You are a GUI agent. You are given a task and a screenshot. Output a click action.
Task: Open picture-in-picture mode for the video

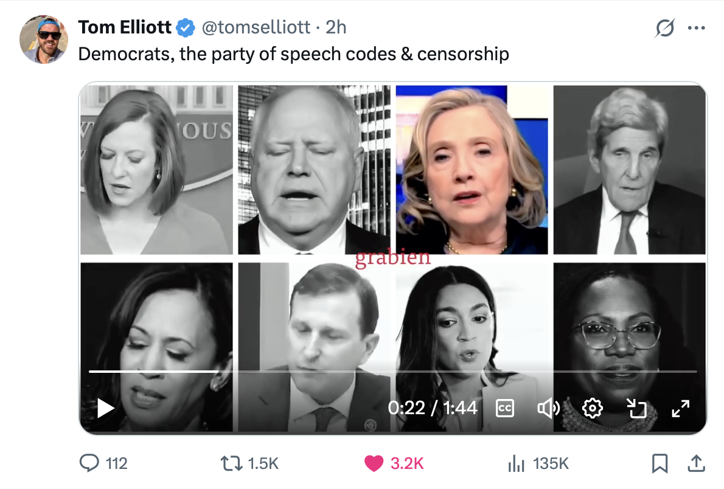coord(637,408)
